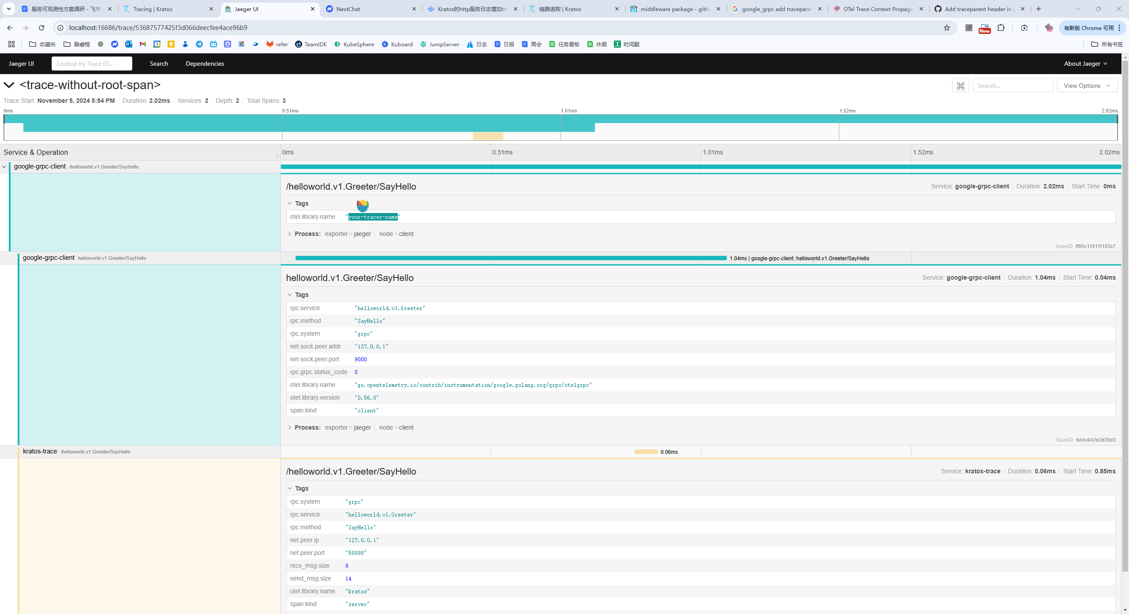Screen dimensions: 1129x614
Task: Open the GitLab refer bookmark
Action: click(277, 44)
